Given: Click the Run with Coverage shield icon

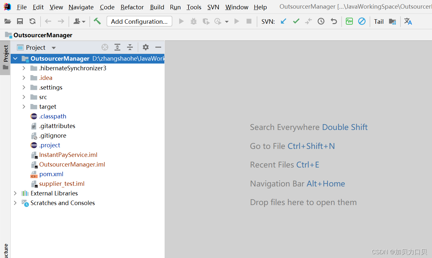Looking at the screenshot, I should pos(206,21).
